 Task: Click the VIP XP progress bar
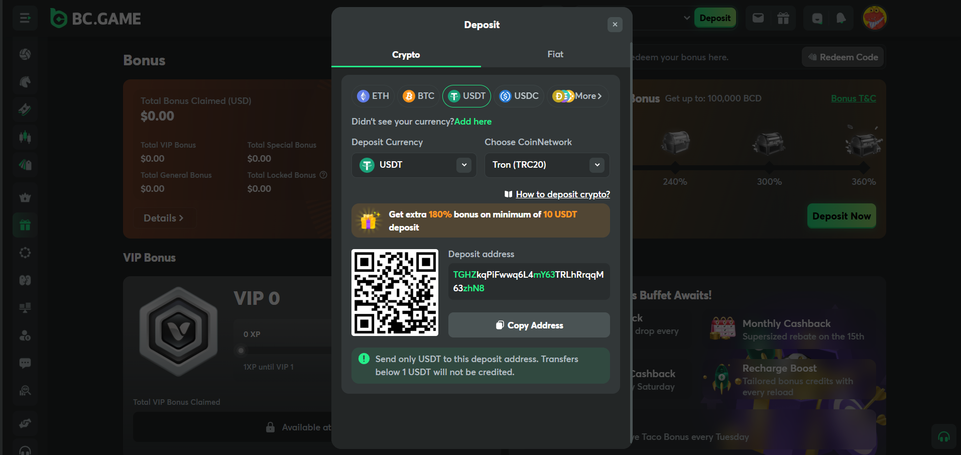(284, 351)
